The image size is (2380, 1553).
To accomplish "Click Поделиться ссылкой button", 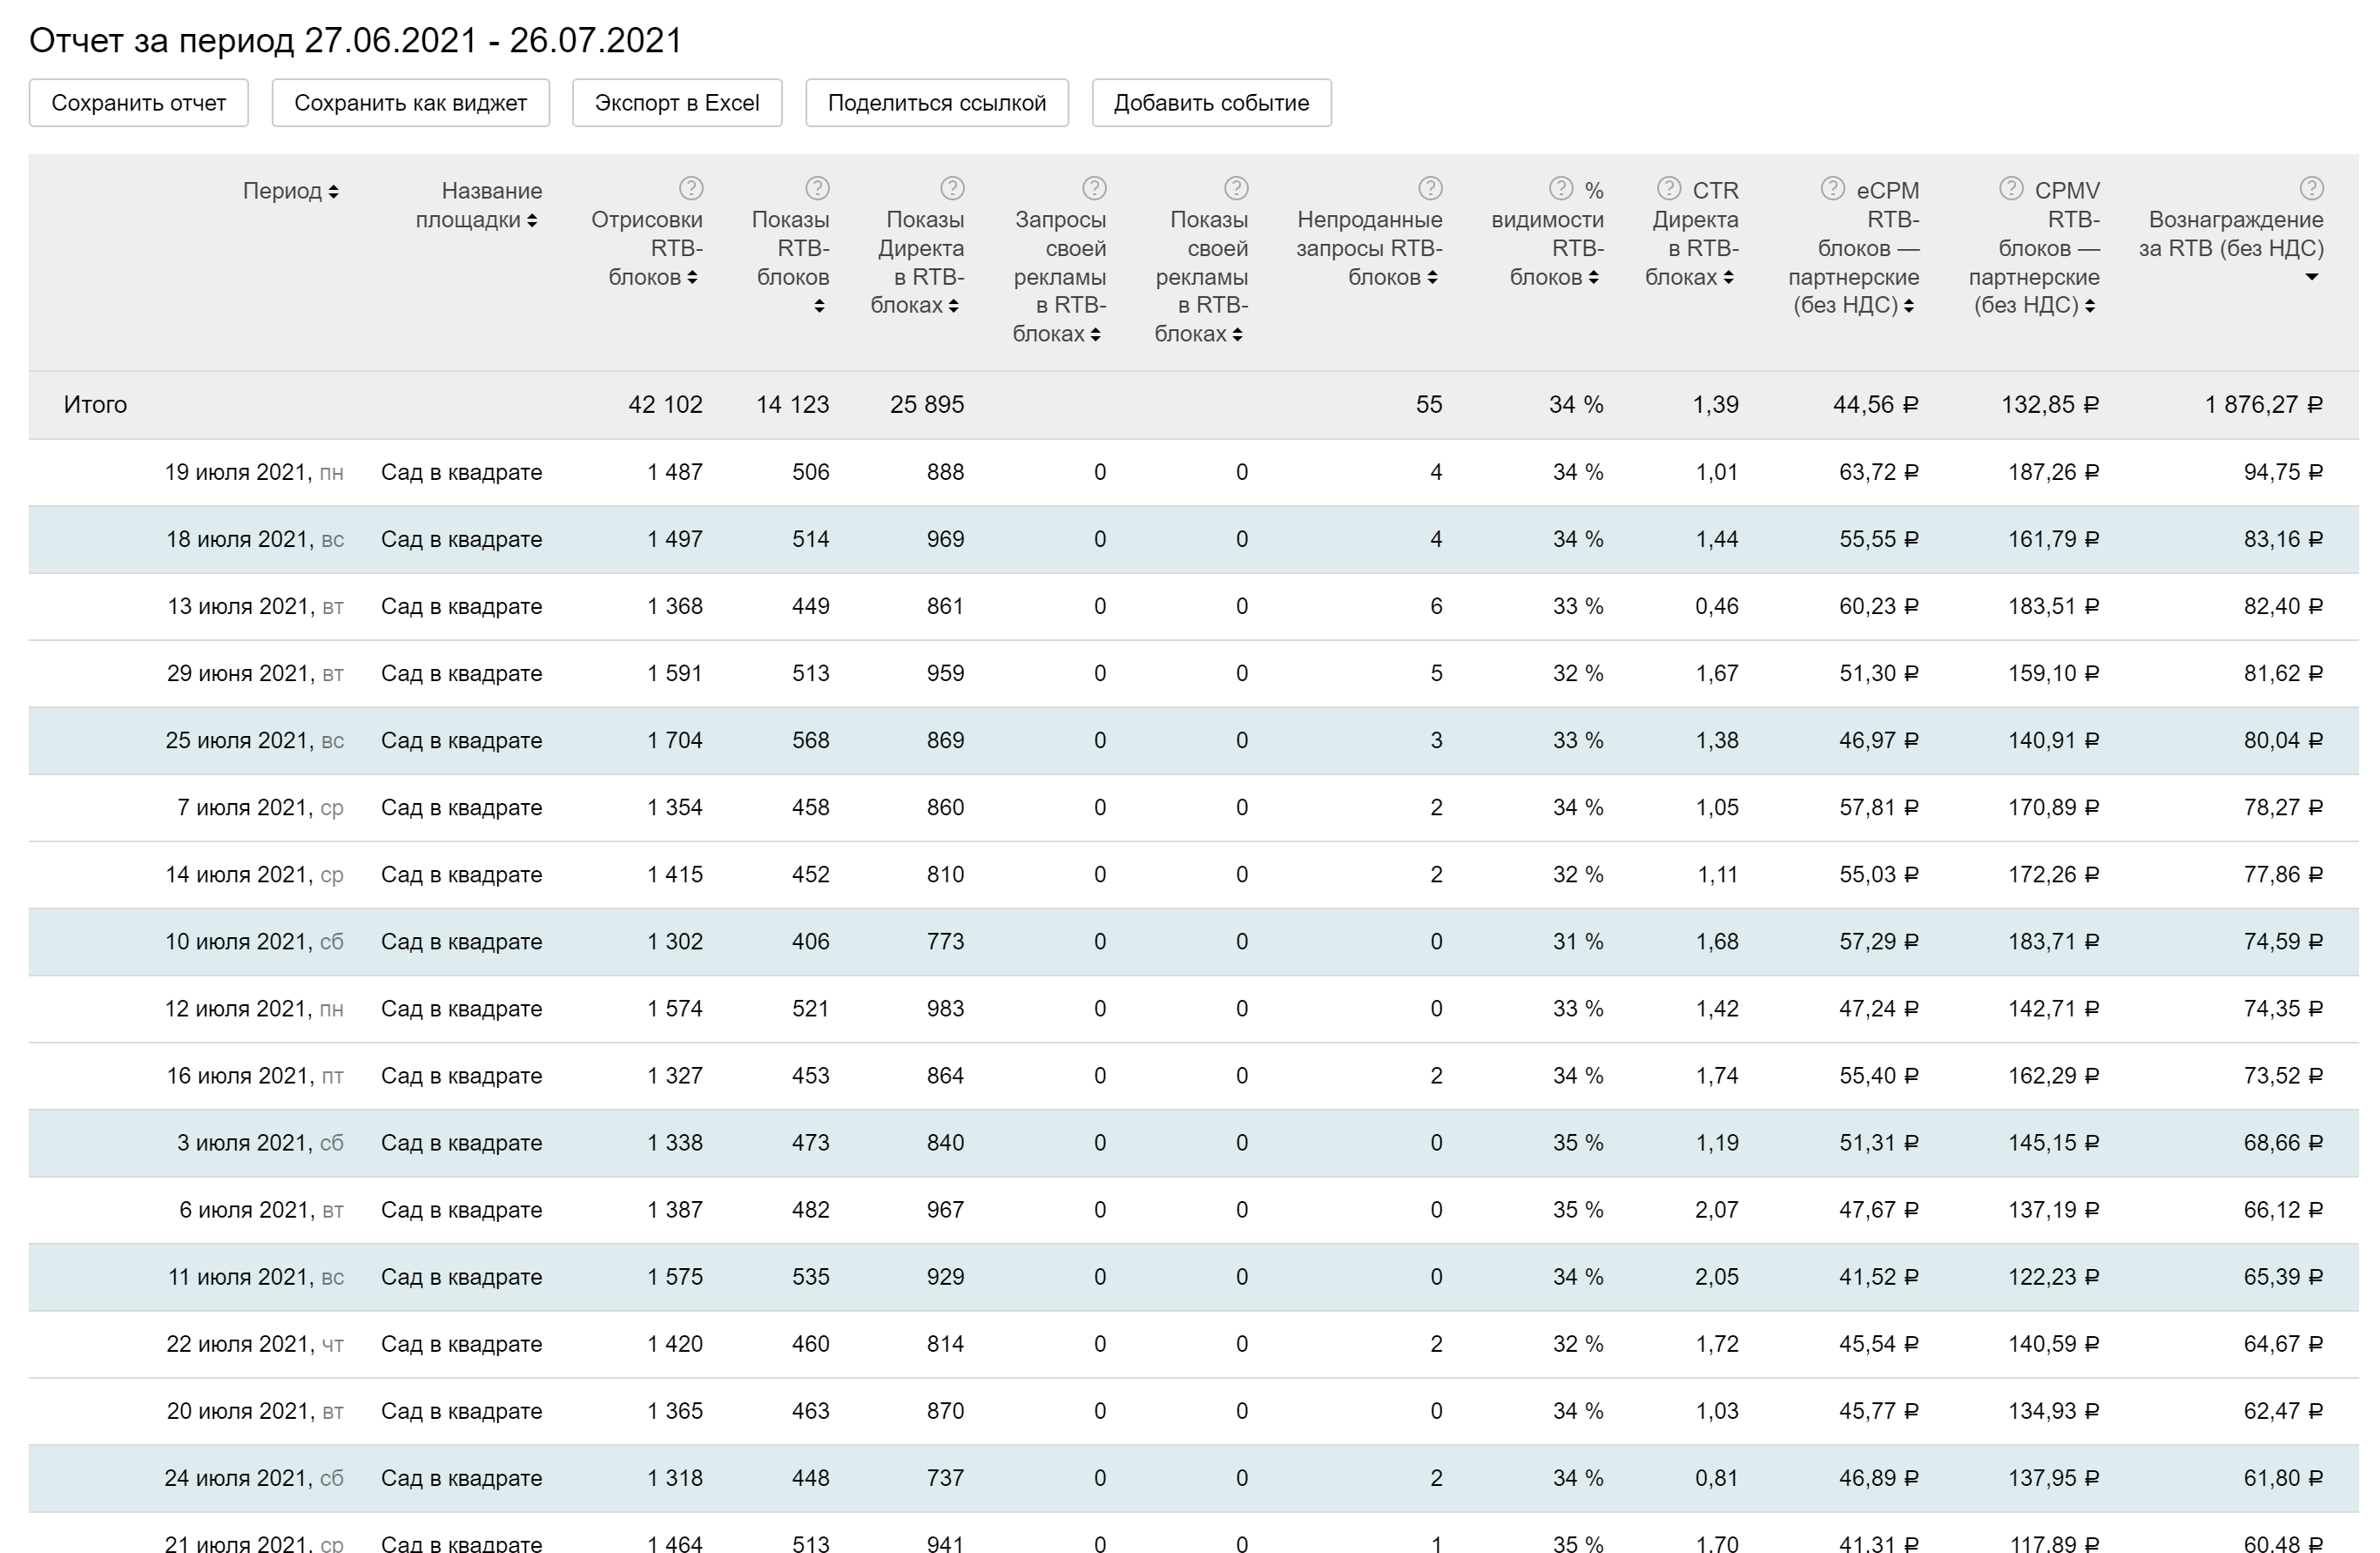I will pos(936,103).
